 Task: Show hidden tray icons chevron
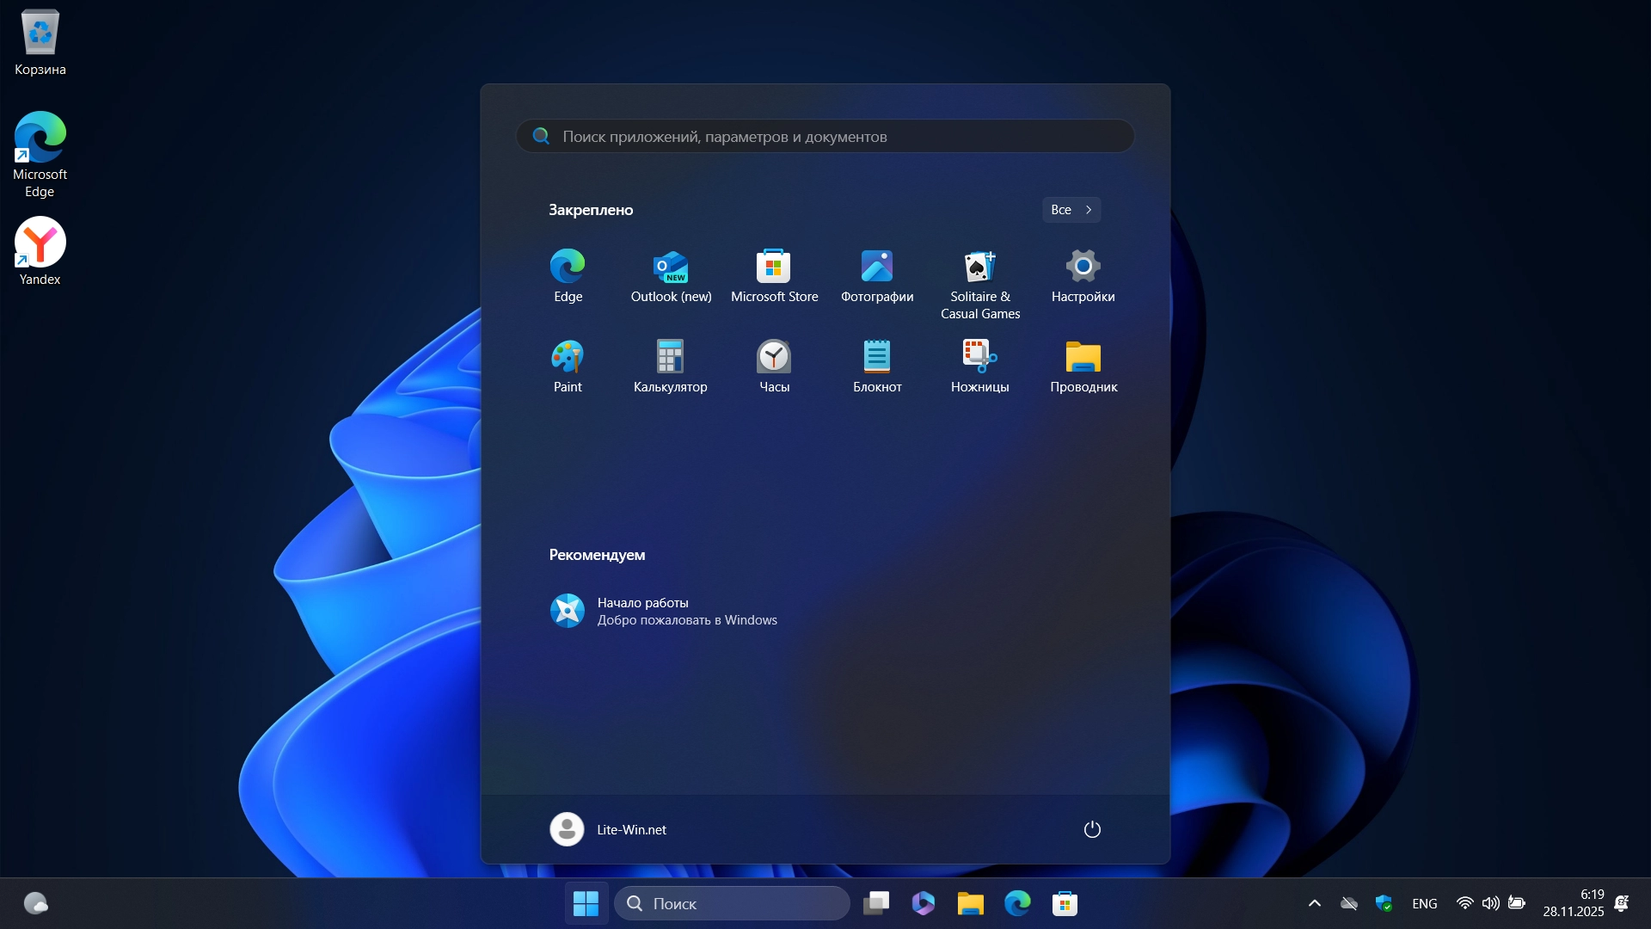1314,903
